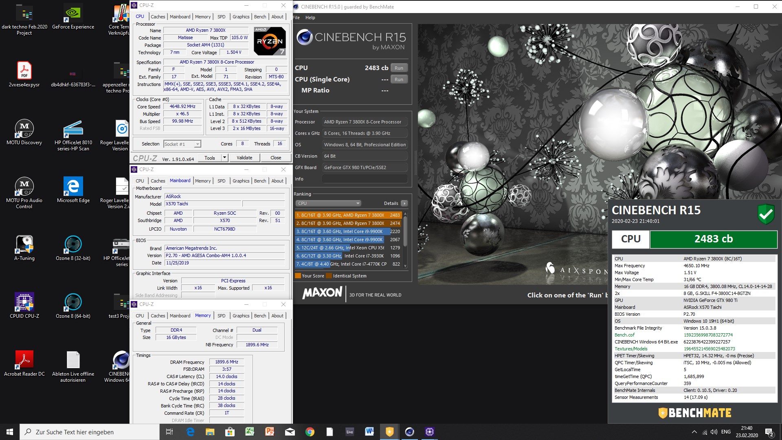This screenshot has width=782, height=440.
Task: Select Graphics tab in Memory CPU-Z window
Action: coord(241,316)
